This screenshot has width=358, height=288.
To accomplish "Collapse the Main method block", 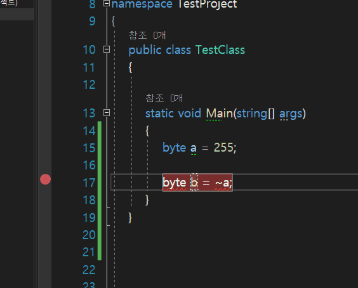I will click(x=107, y=112).
